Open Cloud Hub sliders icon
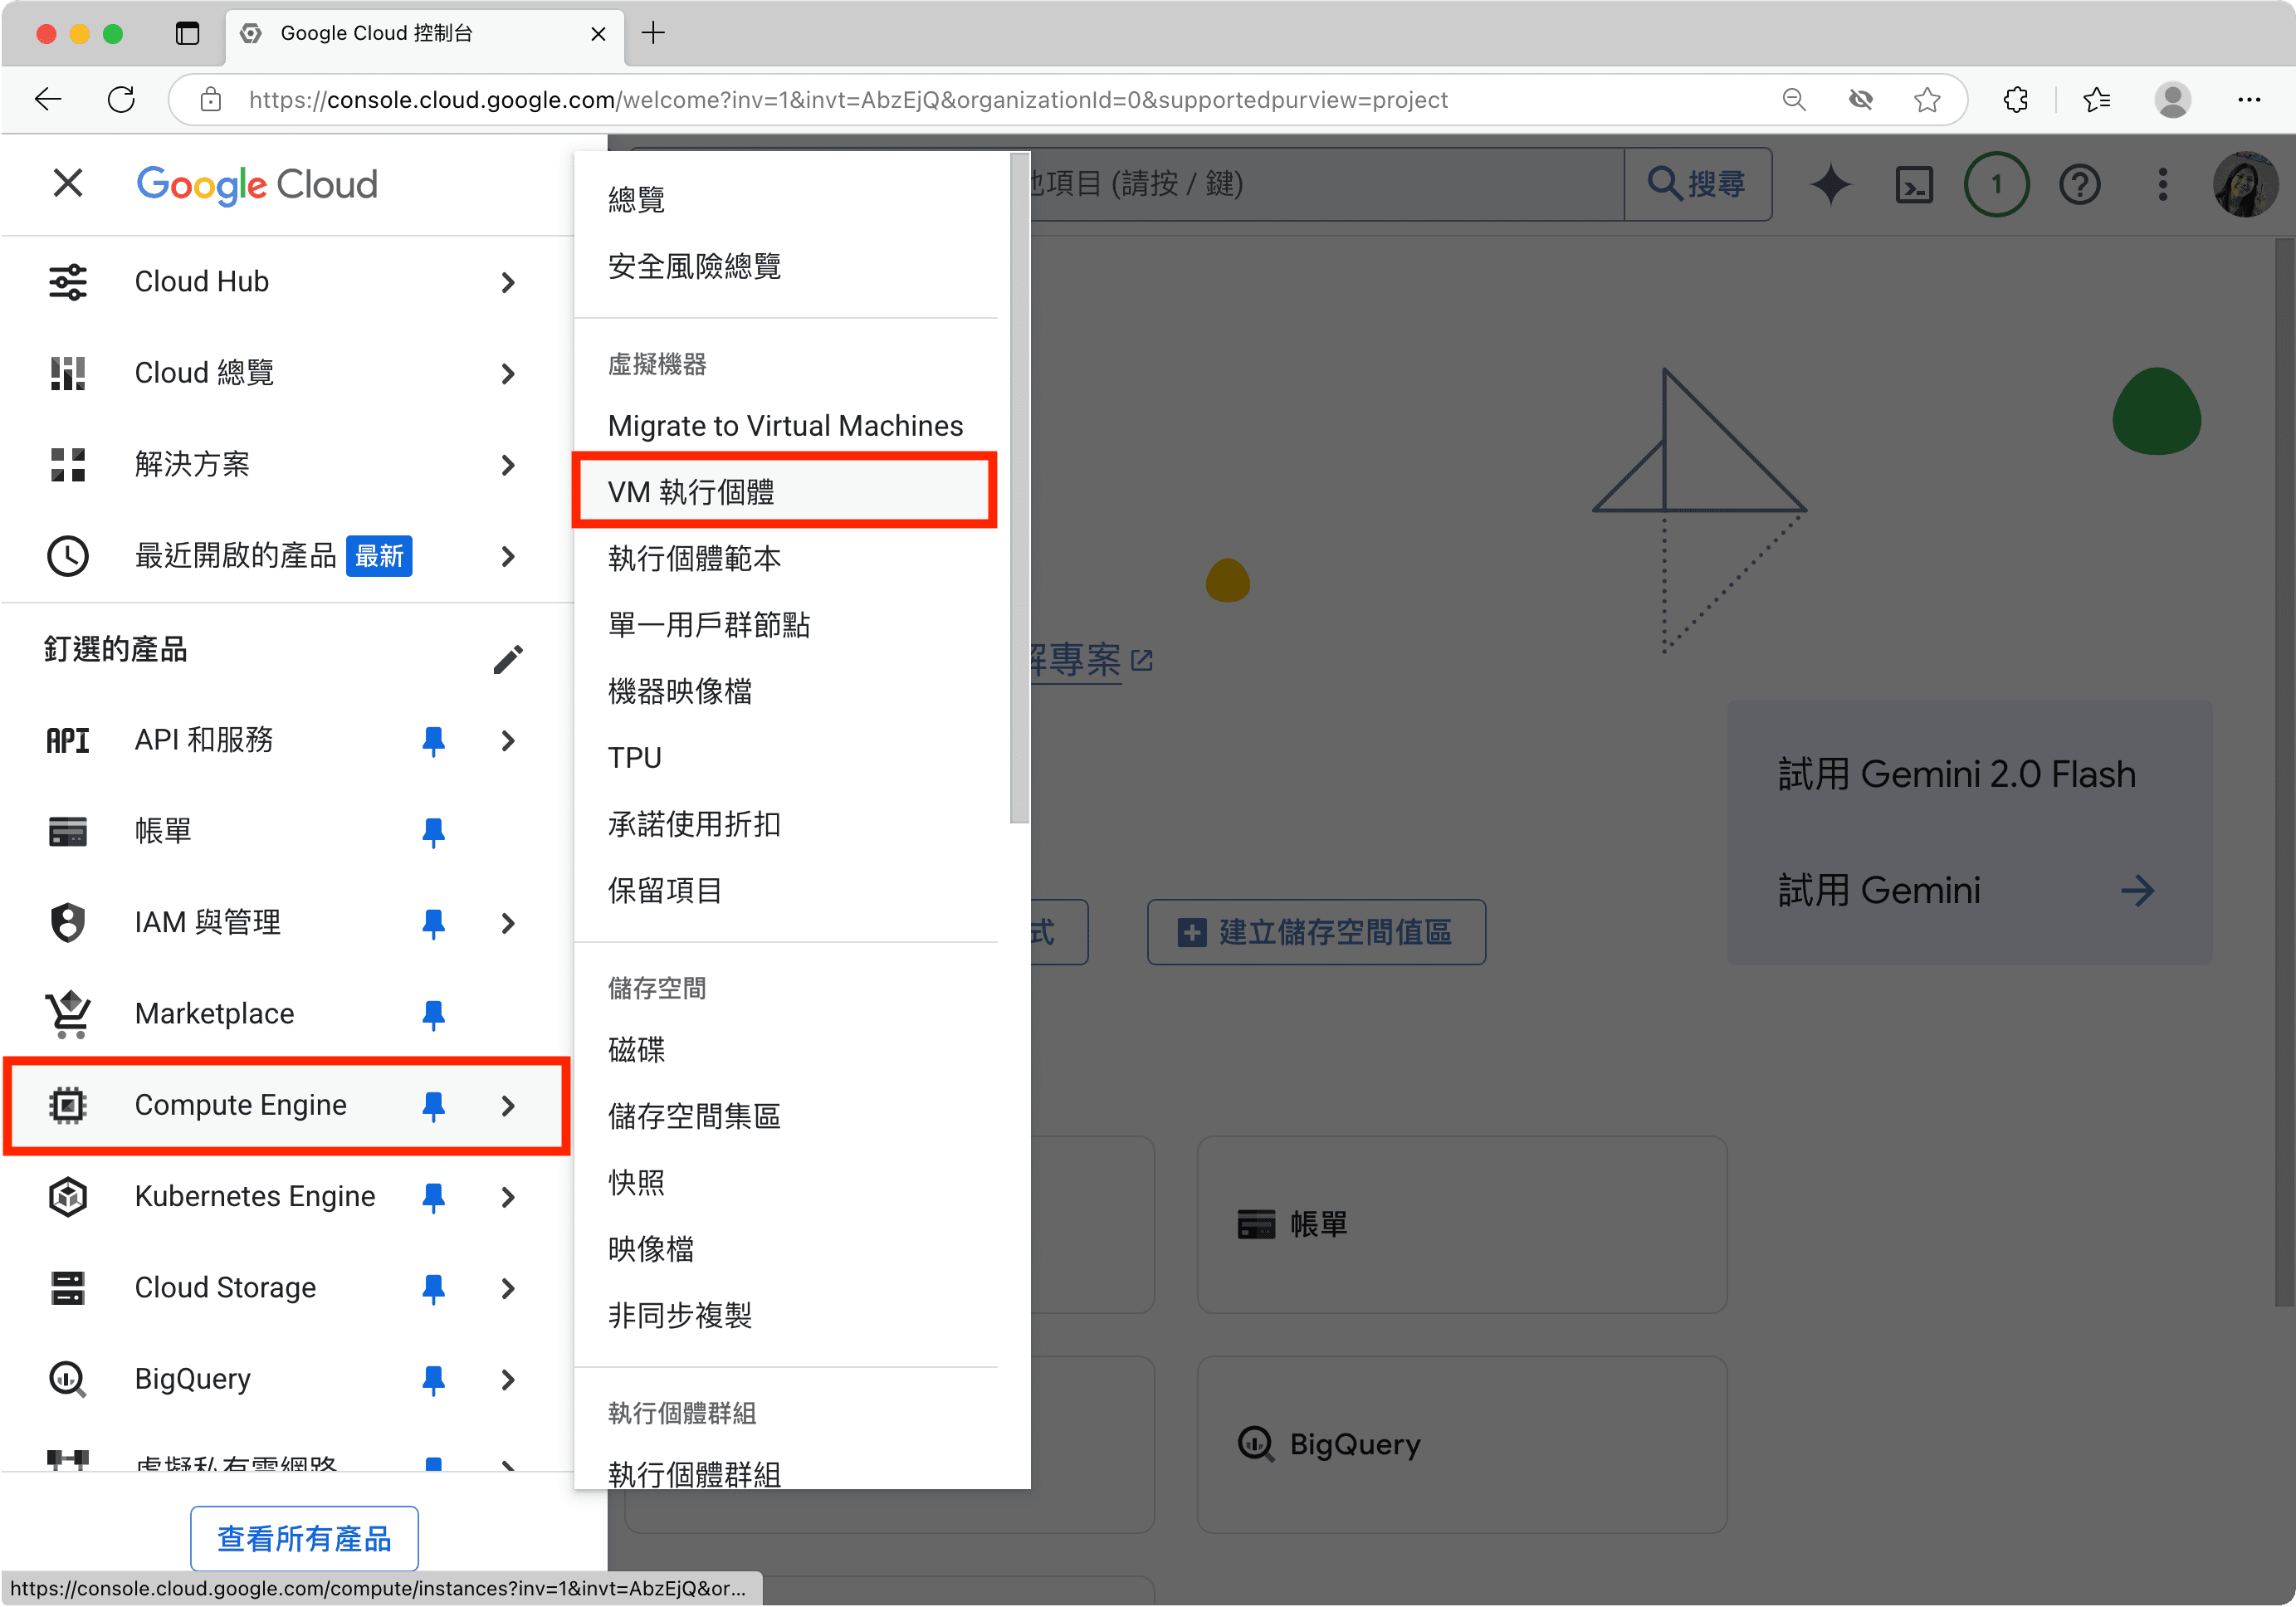This screenshot has height=1607, width=2296. 68,282
